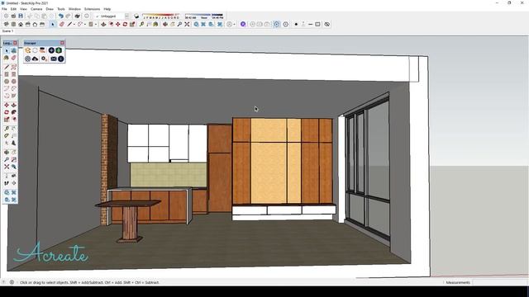Select Line pencil tool in Large Tool Set
Viewport: 529px width, 297px height.
coord(7,67)
